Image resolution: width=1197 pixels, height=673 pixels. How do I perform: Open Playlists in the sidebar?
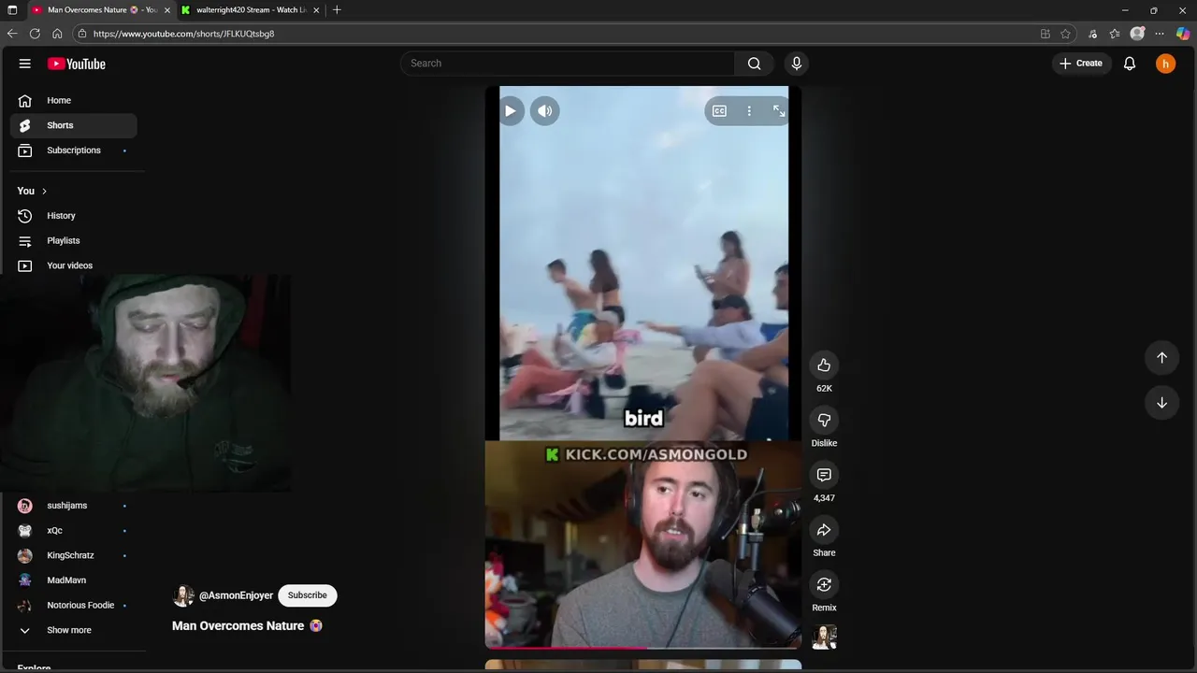[74, 241]
